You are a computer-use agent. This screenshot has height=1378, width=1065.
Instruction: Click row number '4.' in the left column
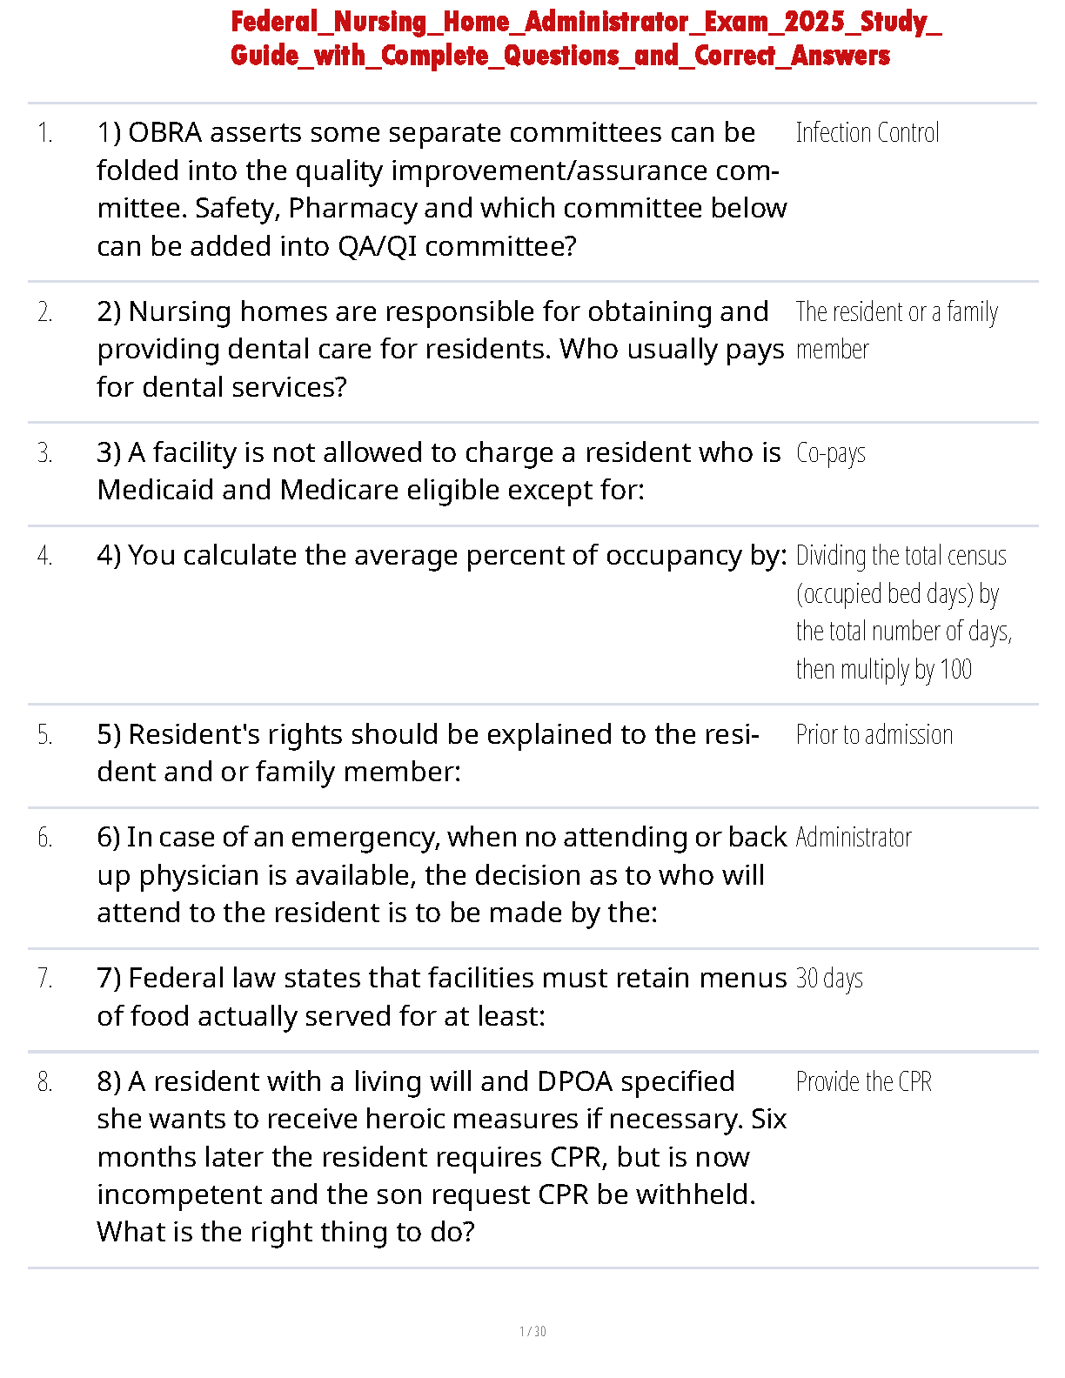[x=45, y=556]
